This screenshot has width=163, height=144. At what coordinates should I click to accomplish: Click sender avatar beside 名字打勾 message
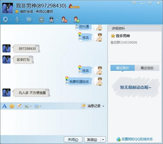(7, 59)
